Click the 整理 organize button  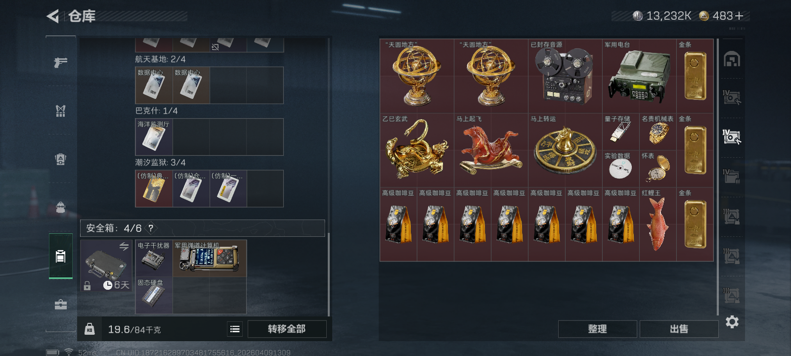[597, 329]
